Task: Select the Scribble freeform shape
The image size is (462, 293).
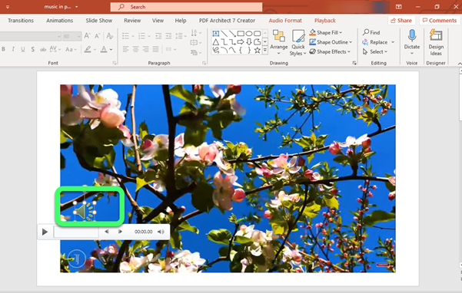Action: pyautogui.click(x=216, y=51)
